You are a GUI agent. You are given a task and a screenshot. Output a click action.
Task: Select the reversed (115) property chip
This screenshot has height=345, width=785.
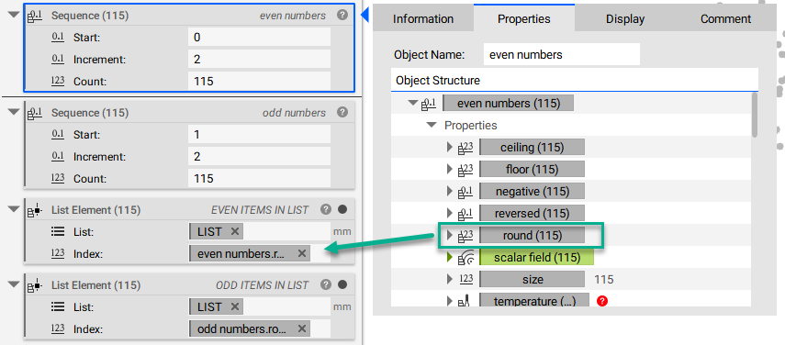(x=532, y=214)
